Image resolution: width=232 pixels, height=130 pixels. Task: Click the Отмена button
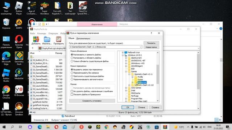click(x=141, y=107)
